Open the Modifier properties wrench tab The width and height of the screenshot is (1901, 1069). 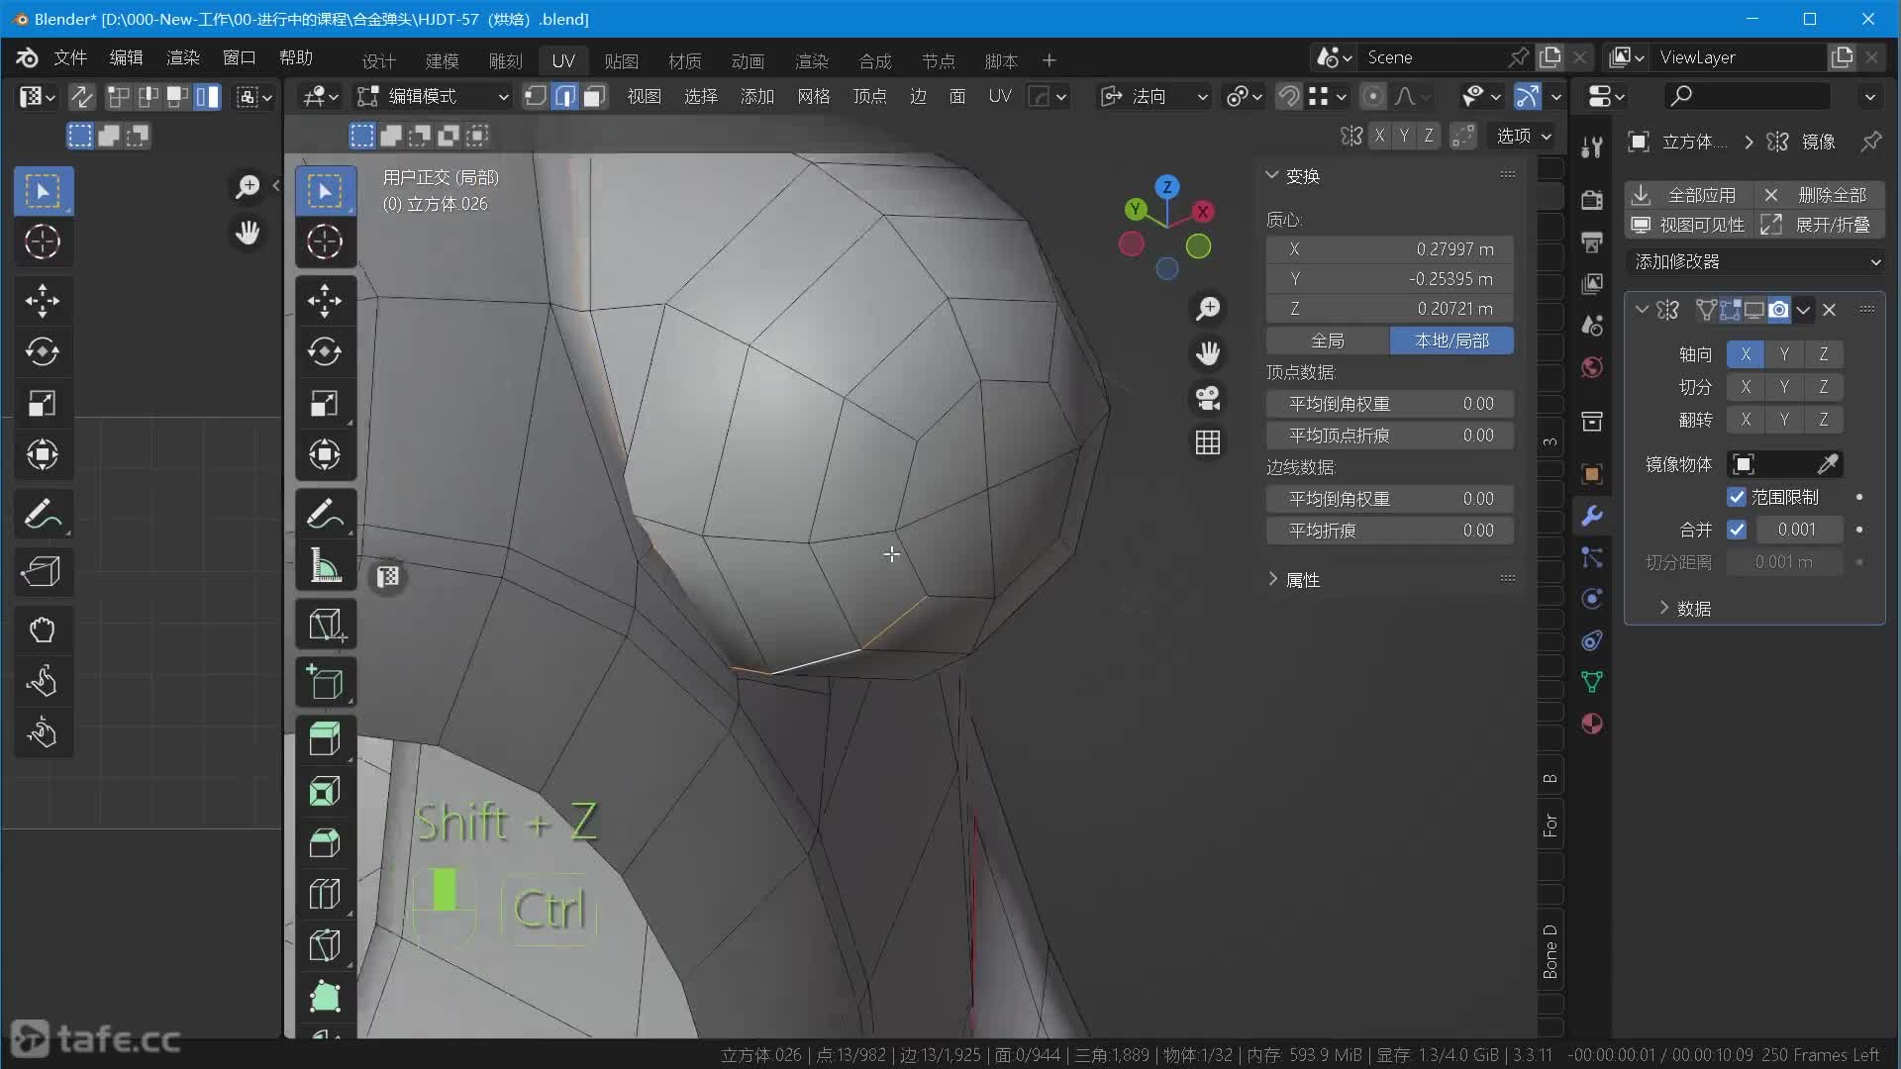pyautogui.click(x=1592, y=516)
